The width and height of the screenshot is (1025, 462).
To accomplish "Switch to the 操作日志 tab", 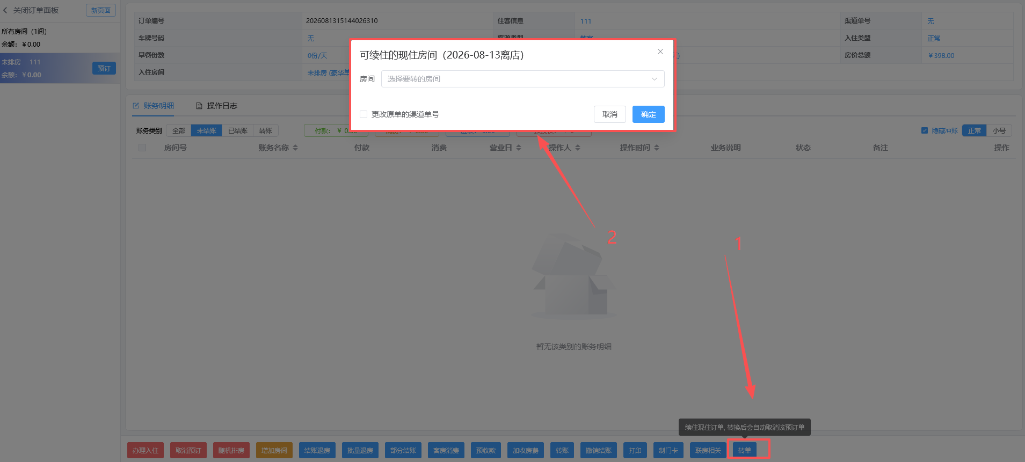I will tap(216, 106).
